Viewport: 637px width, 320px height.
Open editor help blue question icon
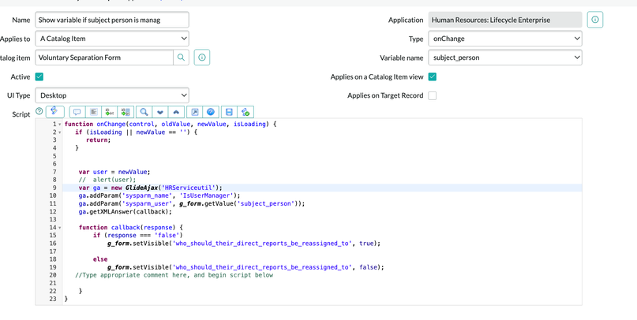pyautogui.click(x=211, y=112)
